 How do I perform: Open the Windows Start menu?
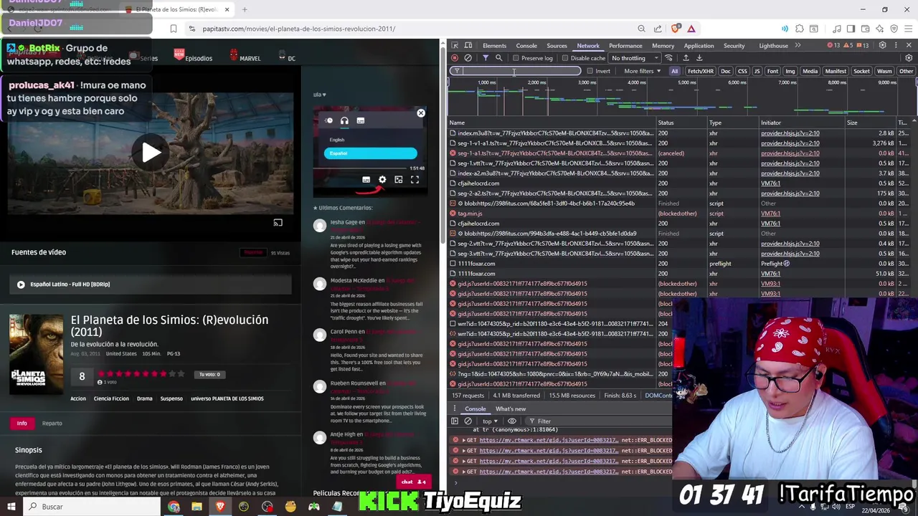[11, 507]
